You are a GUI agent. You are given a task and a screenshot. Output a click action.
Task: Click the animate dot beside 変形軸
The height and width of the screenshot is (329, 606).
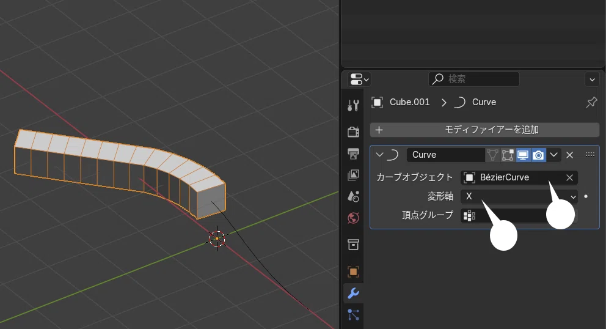click(x=586, y=196)
